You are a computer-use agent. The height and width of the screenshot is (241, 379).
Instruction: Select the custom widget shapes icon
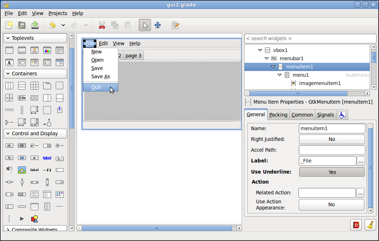35,219
